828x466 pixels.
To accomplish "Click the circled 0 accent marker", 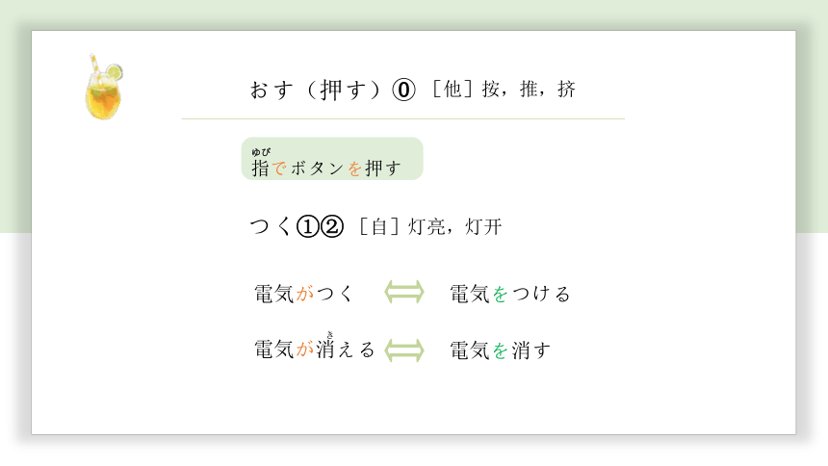I will point(403,90).
